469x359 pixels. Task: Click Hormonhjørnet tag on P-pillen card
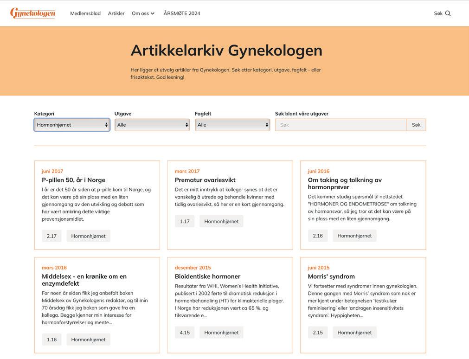(88, 236)
